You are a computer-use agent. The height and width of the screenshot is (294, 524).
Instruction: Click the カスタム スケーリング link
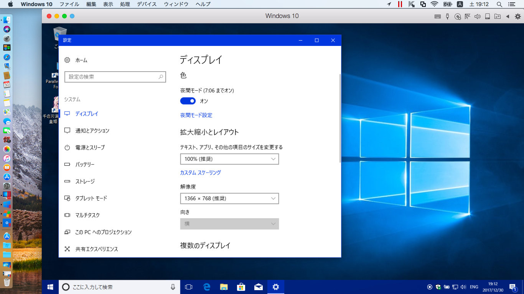[201, 173]
